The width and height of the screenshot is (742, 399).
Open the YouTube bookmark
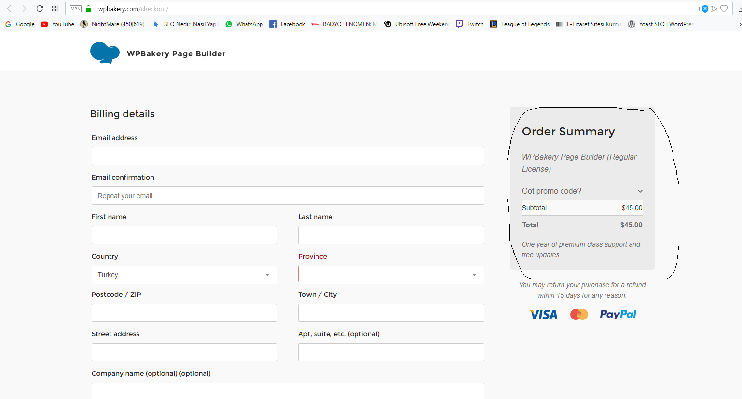[x=58, y=24]
